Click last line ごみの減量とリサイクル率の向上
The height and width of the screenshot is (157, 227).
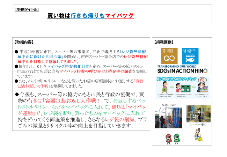(75, 126)
